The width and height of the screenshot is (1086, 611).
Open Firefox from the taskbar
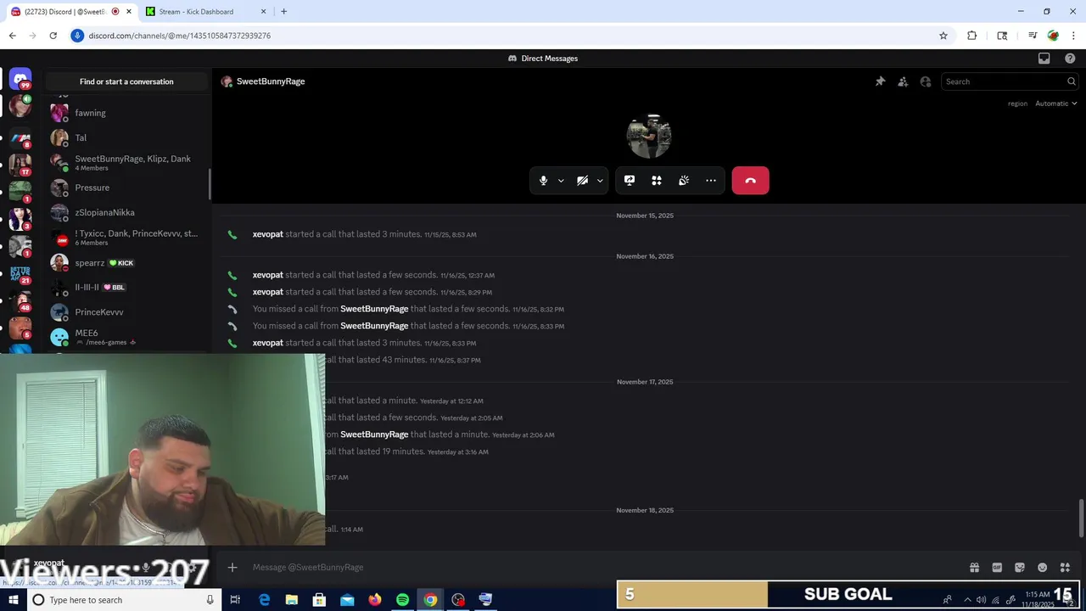click(375, 600)
